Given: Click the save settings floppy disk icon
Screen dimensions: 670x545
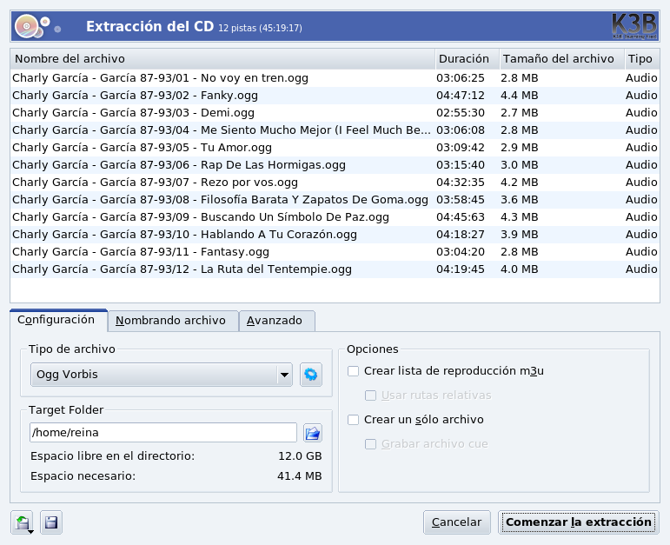Looking at the screenshot, I should pos(50,522).
